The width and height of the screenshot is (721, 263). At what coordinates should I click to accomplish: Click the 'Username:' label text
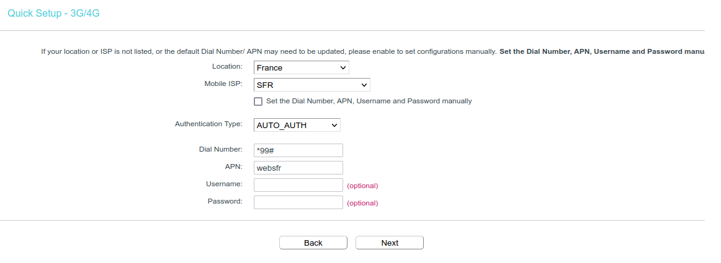point(223,184)
